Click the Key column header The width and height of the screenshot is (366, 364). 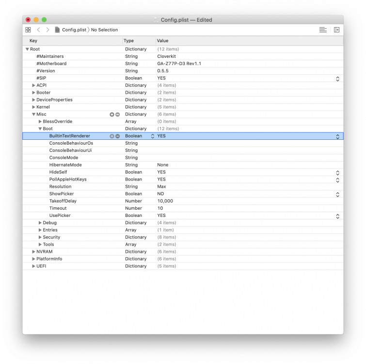(73, 41)
